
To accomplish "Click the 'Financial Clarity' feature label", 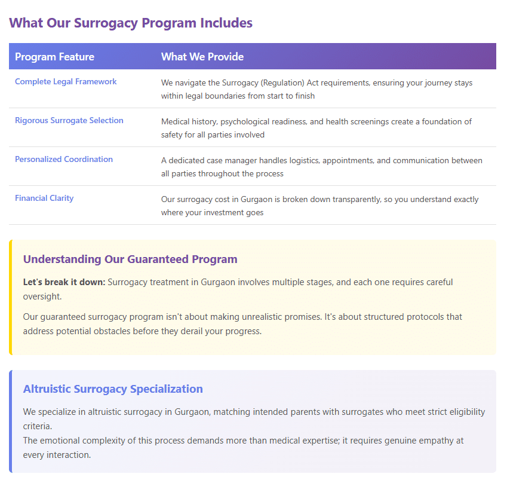I will [44, 198].
